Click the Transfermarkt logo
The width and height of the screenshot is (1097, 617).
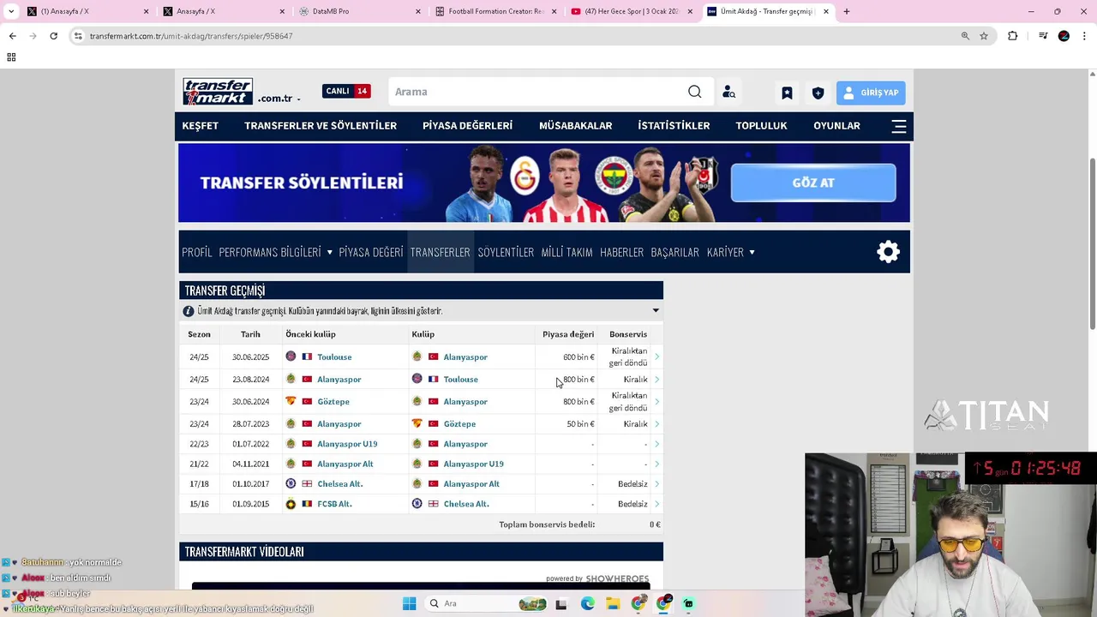coord(218,92)
